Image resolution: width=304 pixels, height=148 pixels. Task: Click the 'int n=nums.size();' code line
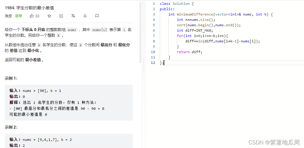pos(196,20)
